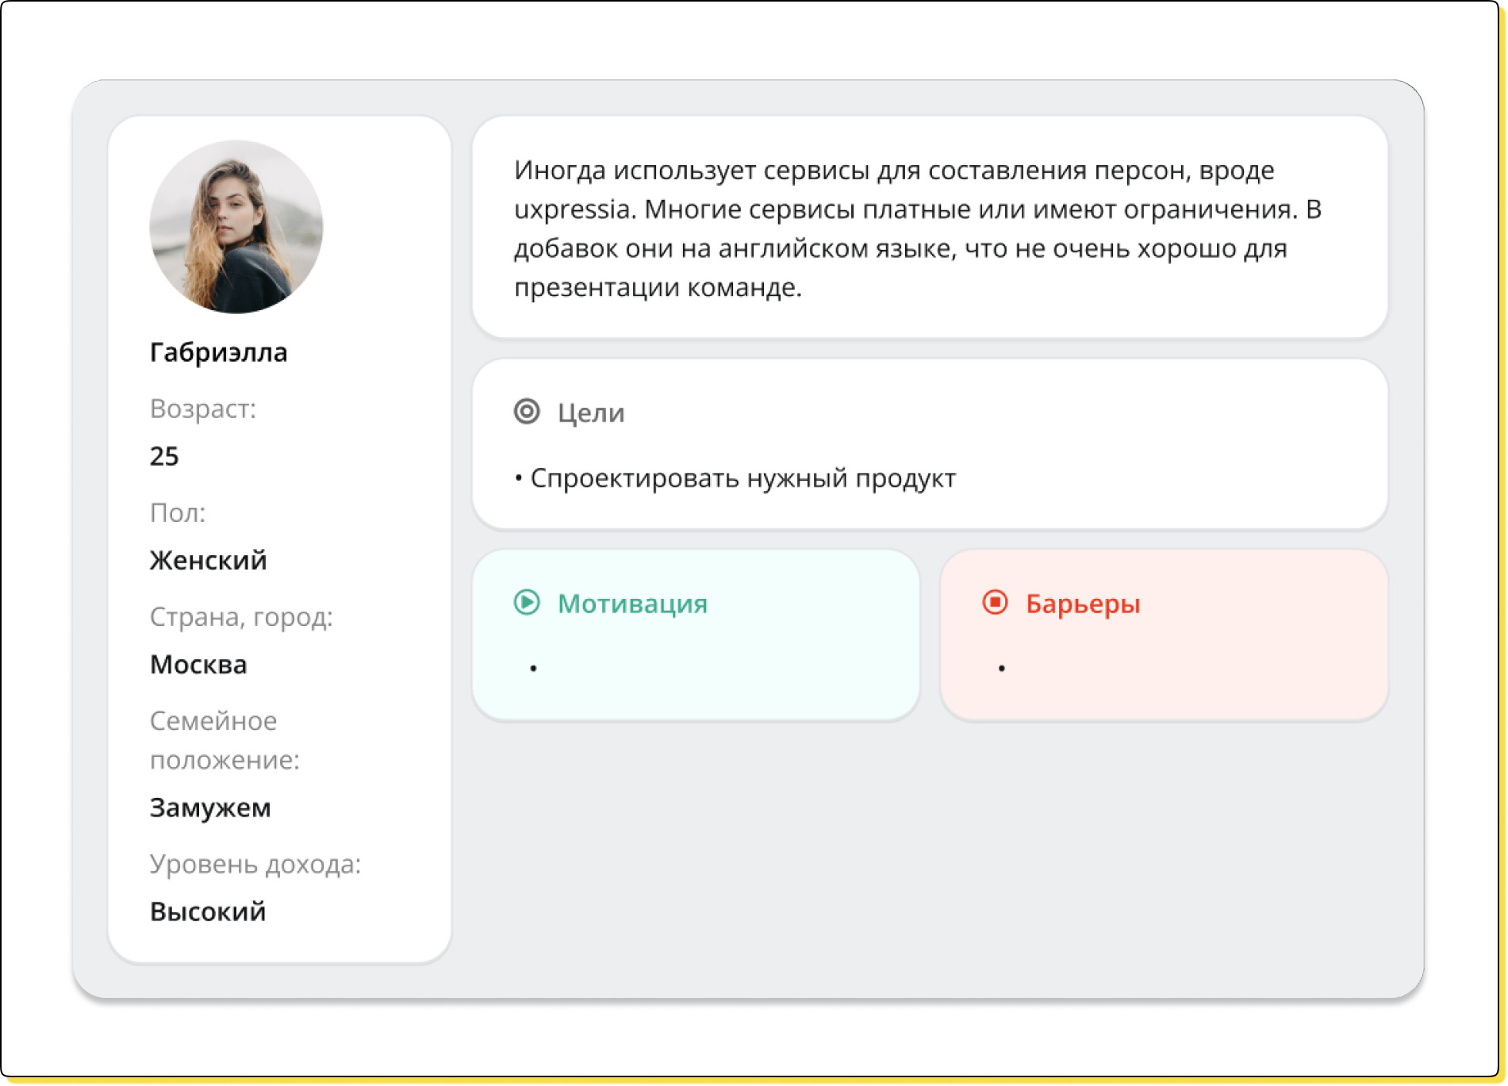
Task: Click the description paragraph mentioning uxpressia
Action: [918, 228]
